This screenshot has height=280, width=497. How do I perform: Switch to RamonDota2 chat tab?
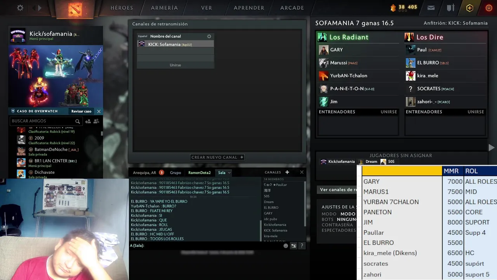coord(200,173)
